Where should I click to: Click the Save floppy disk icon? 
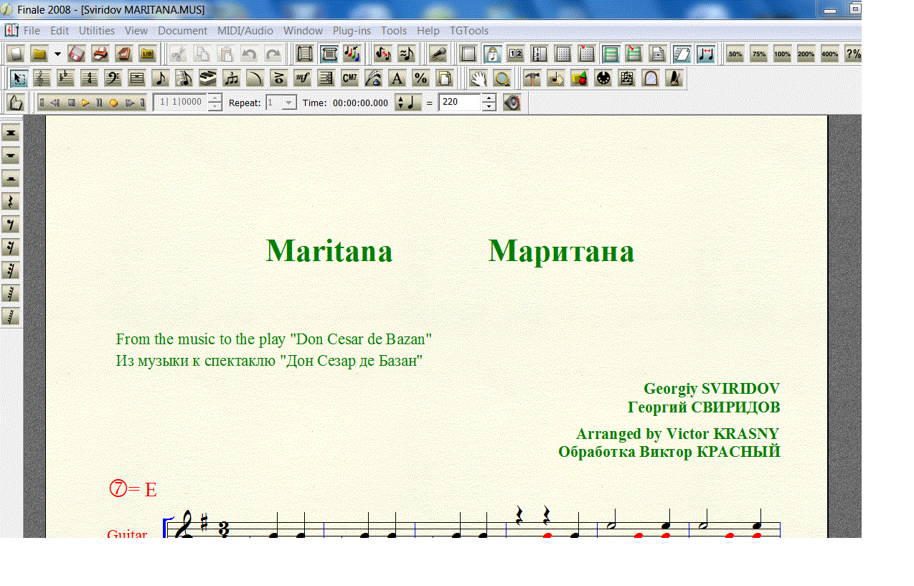click(x=77, y=54)
